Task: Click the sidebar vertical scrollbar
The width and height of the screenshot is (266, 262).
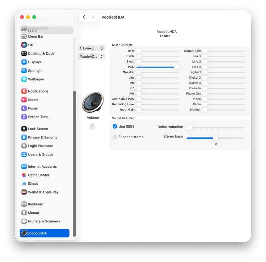Action: coord(74,163)
